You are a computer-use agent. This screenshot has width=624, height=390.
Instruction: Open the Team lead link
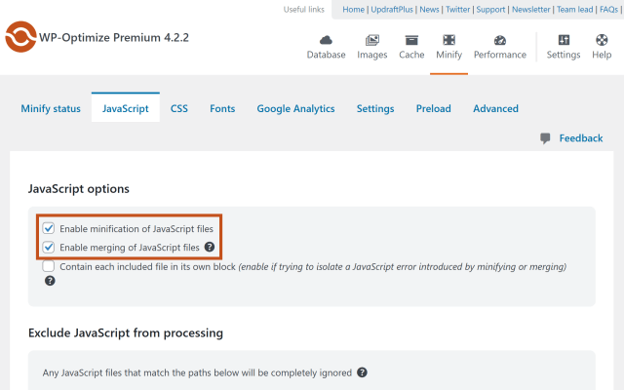pyautogui.click(x=574, y=10)
